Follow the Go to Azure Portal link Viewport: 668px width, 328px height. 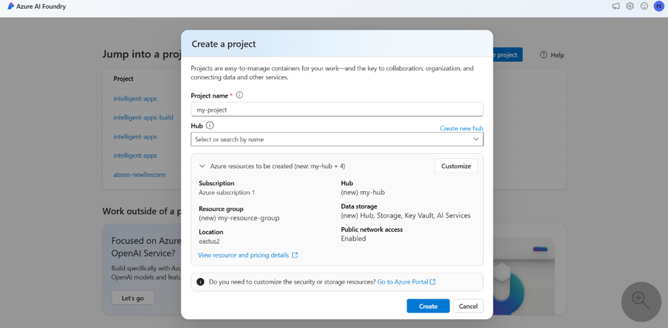pos(403,282)
